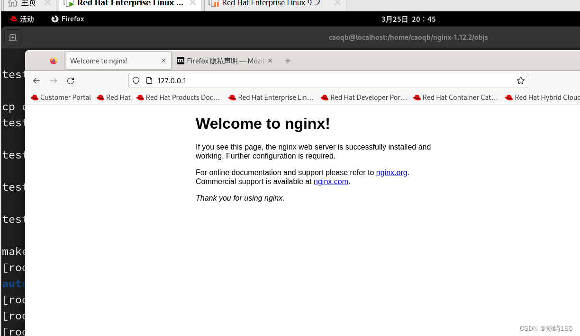Image resolution: width=580 pixels, height=336 pixels.
Task: Reload the nginx welcome page
Action: pos(71,81)
